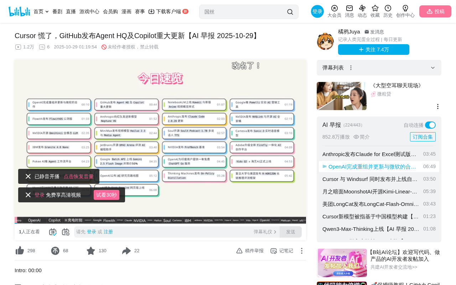Screen dimensions: 456x285
Task: Favorite the video with star icon
Action: click(x=91, y=251)
